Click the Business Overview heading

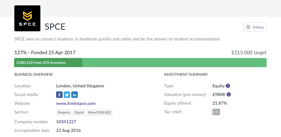34,74
